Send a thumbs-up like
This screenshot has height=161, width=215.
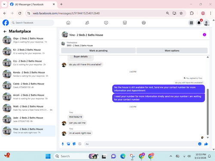[206, 144]
